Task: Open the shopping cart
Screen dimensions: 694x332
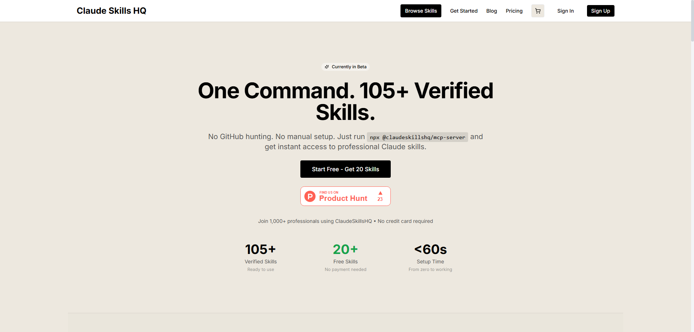Action: click(x=537, y=11)
